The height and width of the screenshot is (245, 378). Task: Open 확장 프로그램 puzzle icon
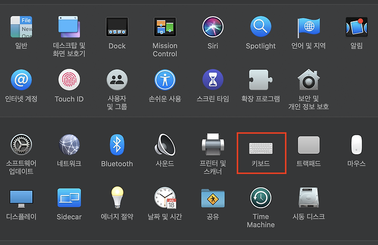[261, 80]
